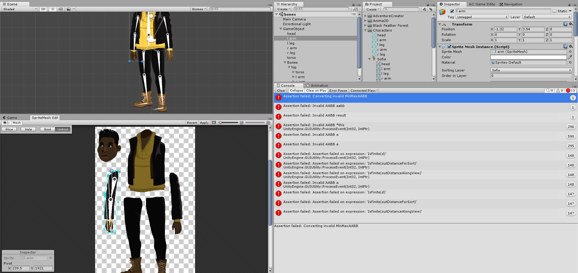Viewport: 578px width, 273px height.
Task: Enable Error Pause in the Console
Action: 338,90
